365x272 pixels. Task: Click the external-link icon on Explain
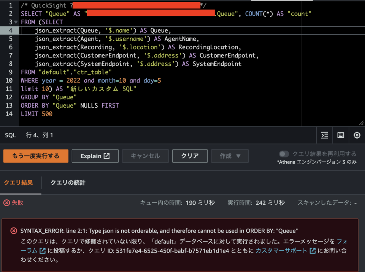click(x=106, y=156)
